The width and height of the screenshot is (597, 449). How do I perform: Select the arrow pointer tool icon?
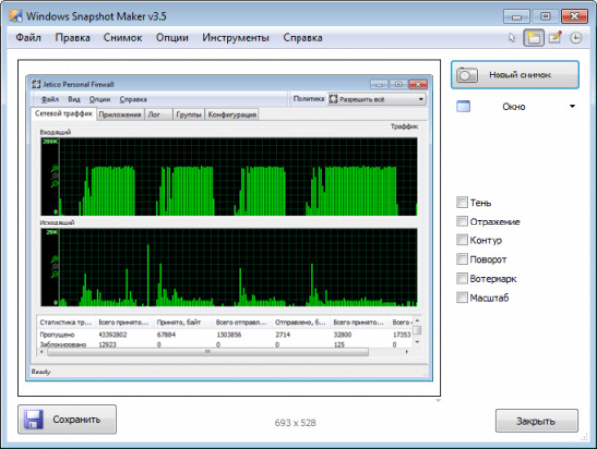click(x=512, y=38)
